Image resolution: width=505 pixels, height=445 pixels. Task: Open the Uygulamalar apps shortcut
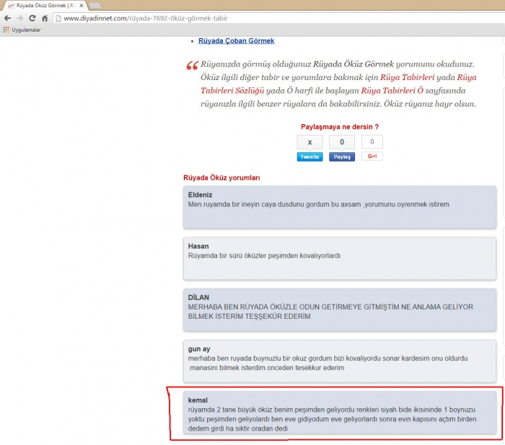pos(22,30)
